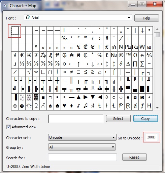Choose the infinity ∞ symbol
This screenshot has height=173, width=165.
pyautogui.click(x=36, y=72)
